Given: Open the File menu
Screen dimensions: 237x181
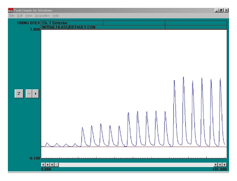Looking at the screenshot, I should [x=12, y=15].
